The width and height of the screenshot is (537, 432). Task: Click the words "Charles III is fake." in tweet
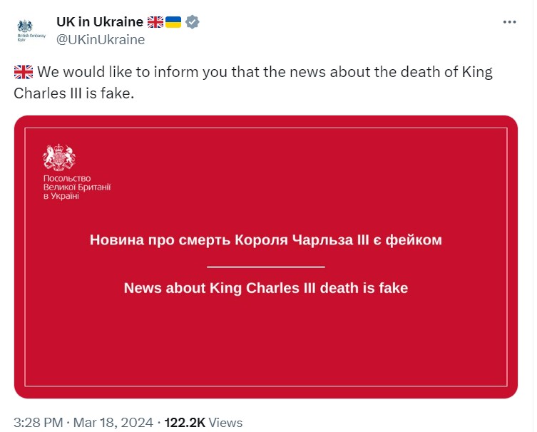click(73, 94)
